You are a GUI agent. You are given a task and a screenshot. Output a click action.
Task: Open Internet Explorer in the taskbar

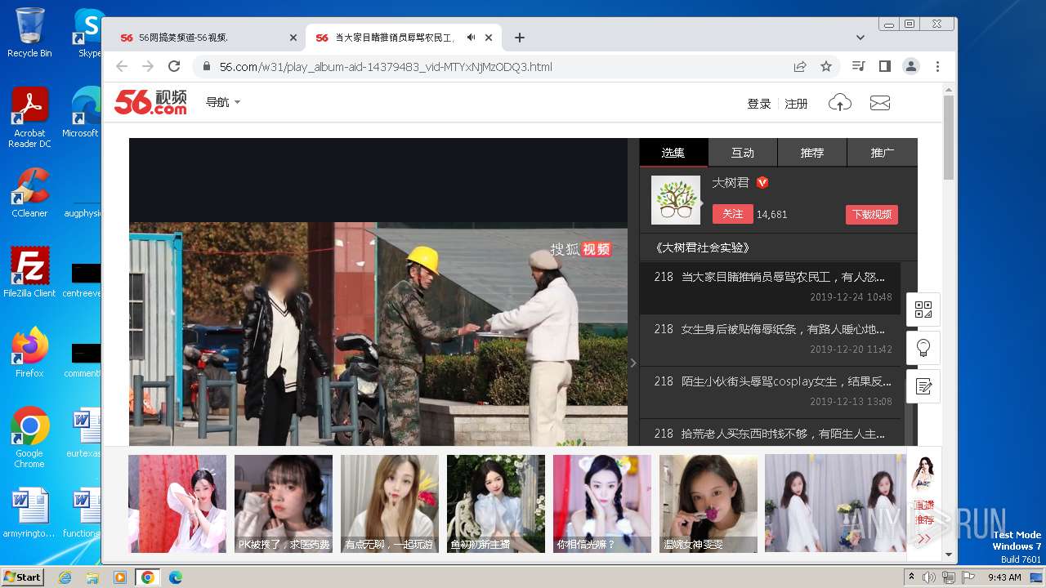point(65,577)
